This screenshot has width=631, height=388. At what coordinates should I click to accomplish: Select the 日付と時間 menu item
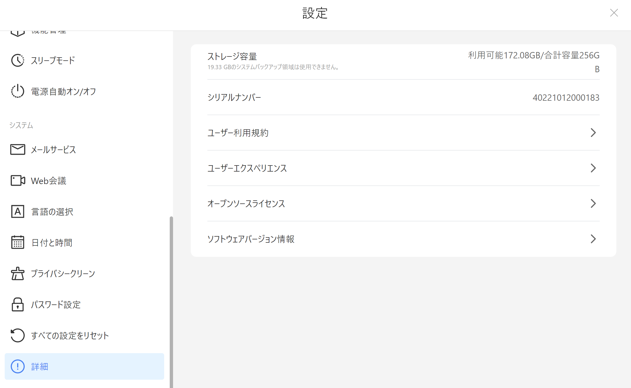click(52, 242)
